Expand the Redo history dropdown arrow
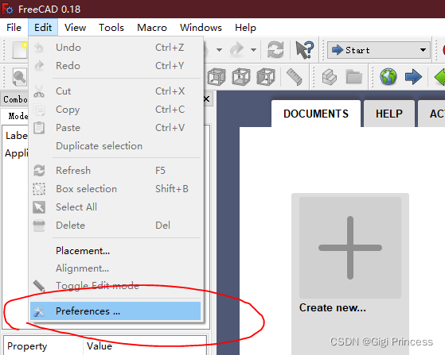Screen dimensions: 445x355 [253, 50]
